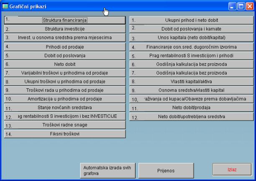Image resolution: width=256 pixels, height=181 pixels.
Task: Select Godišnja kalkulacija bez proizvoda number 6
Action: click(191, 64)
